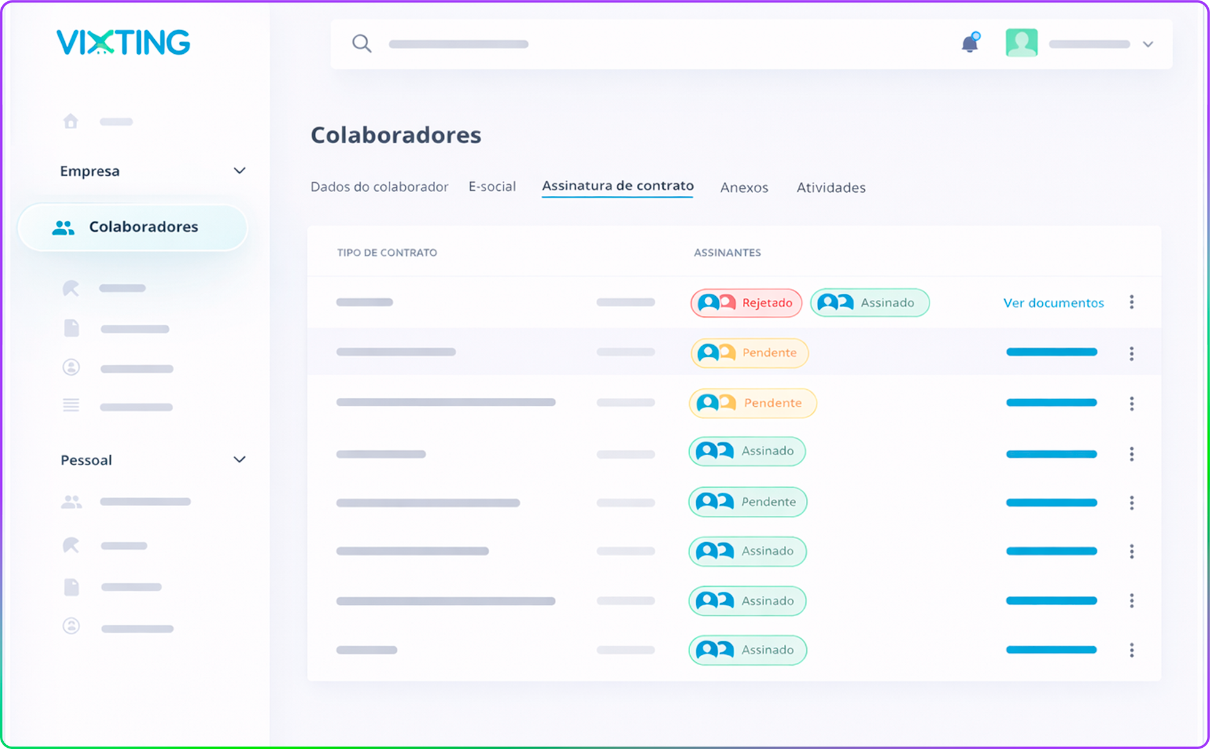Click the home icon in sidebar
The width and height of the screenshot is (1210, 749).
(71, 121)
